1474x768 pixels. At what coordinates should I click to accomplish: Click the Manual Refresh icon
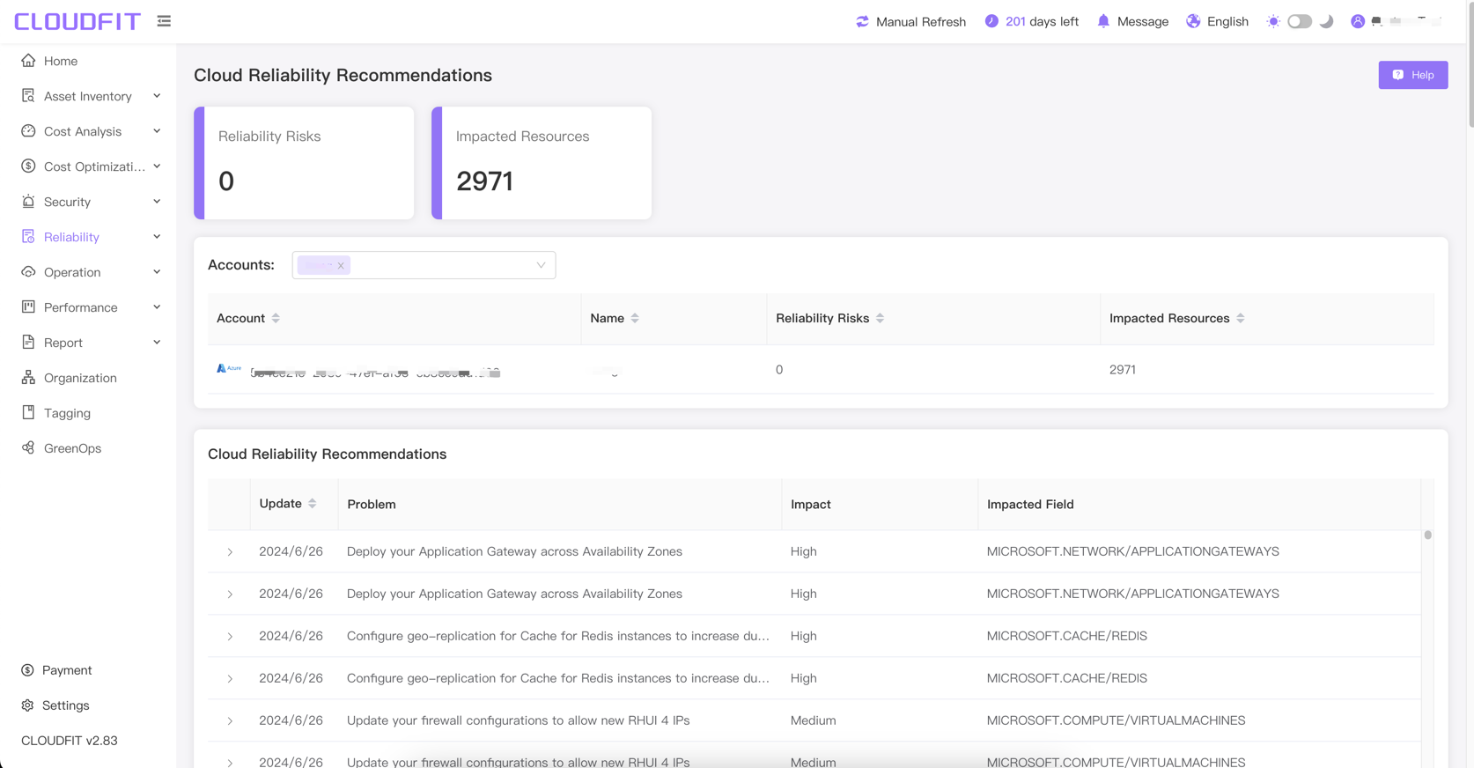862,21
